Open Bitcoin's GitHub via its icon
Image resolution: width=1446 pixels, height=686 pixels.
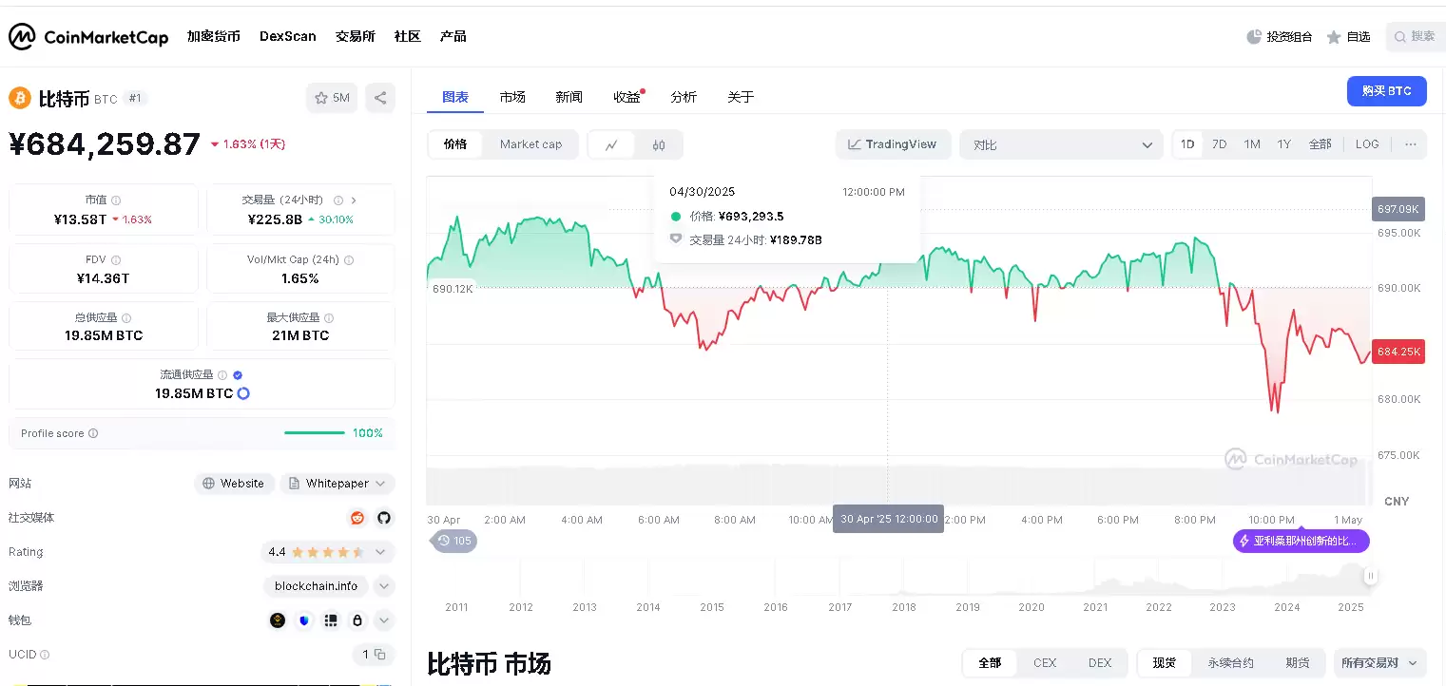(383, 518)
